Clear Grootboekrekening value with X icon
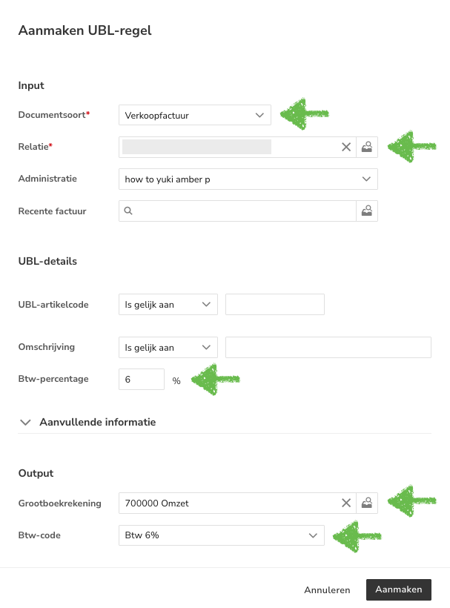450x608 pixels. [345, 503]
